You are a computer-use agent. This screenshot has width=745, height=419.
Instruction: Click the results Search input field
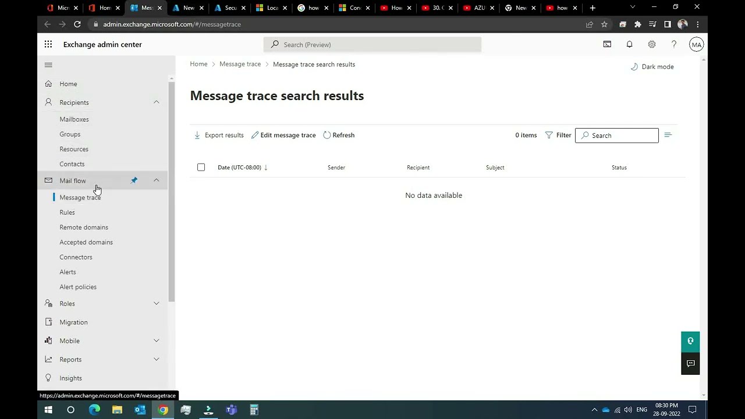[617, 136]
